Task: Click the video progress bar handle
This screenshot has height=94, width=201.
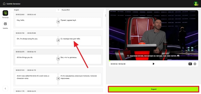Action: tap(110, 60)
